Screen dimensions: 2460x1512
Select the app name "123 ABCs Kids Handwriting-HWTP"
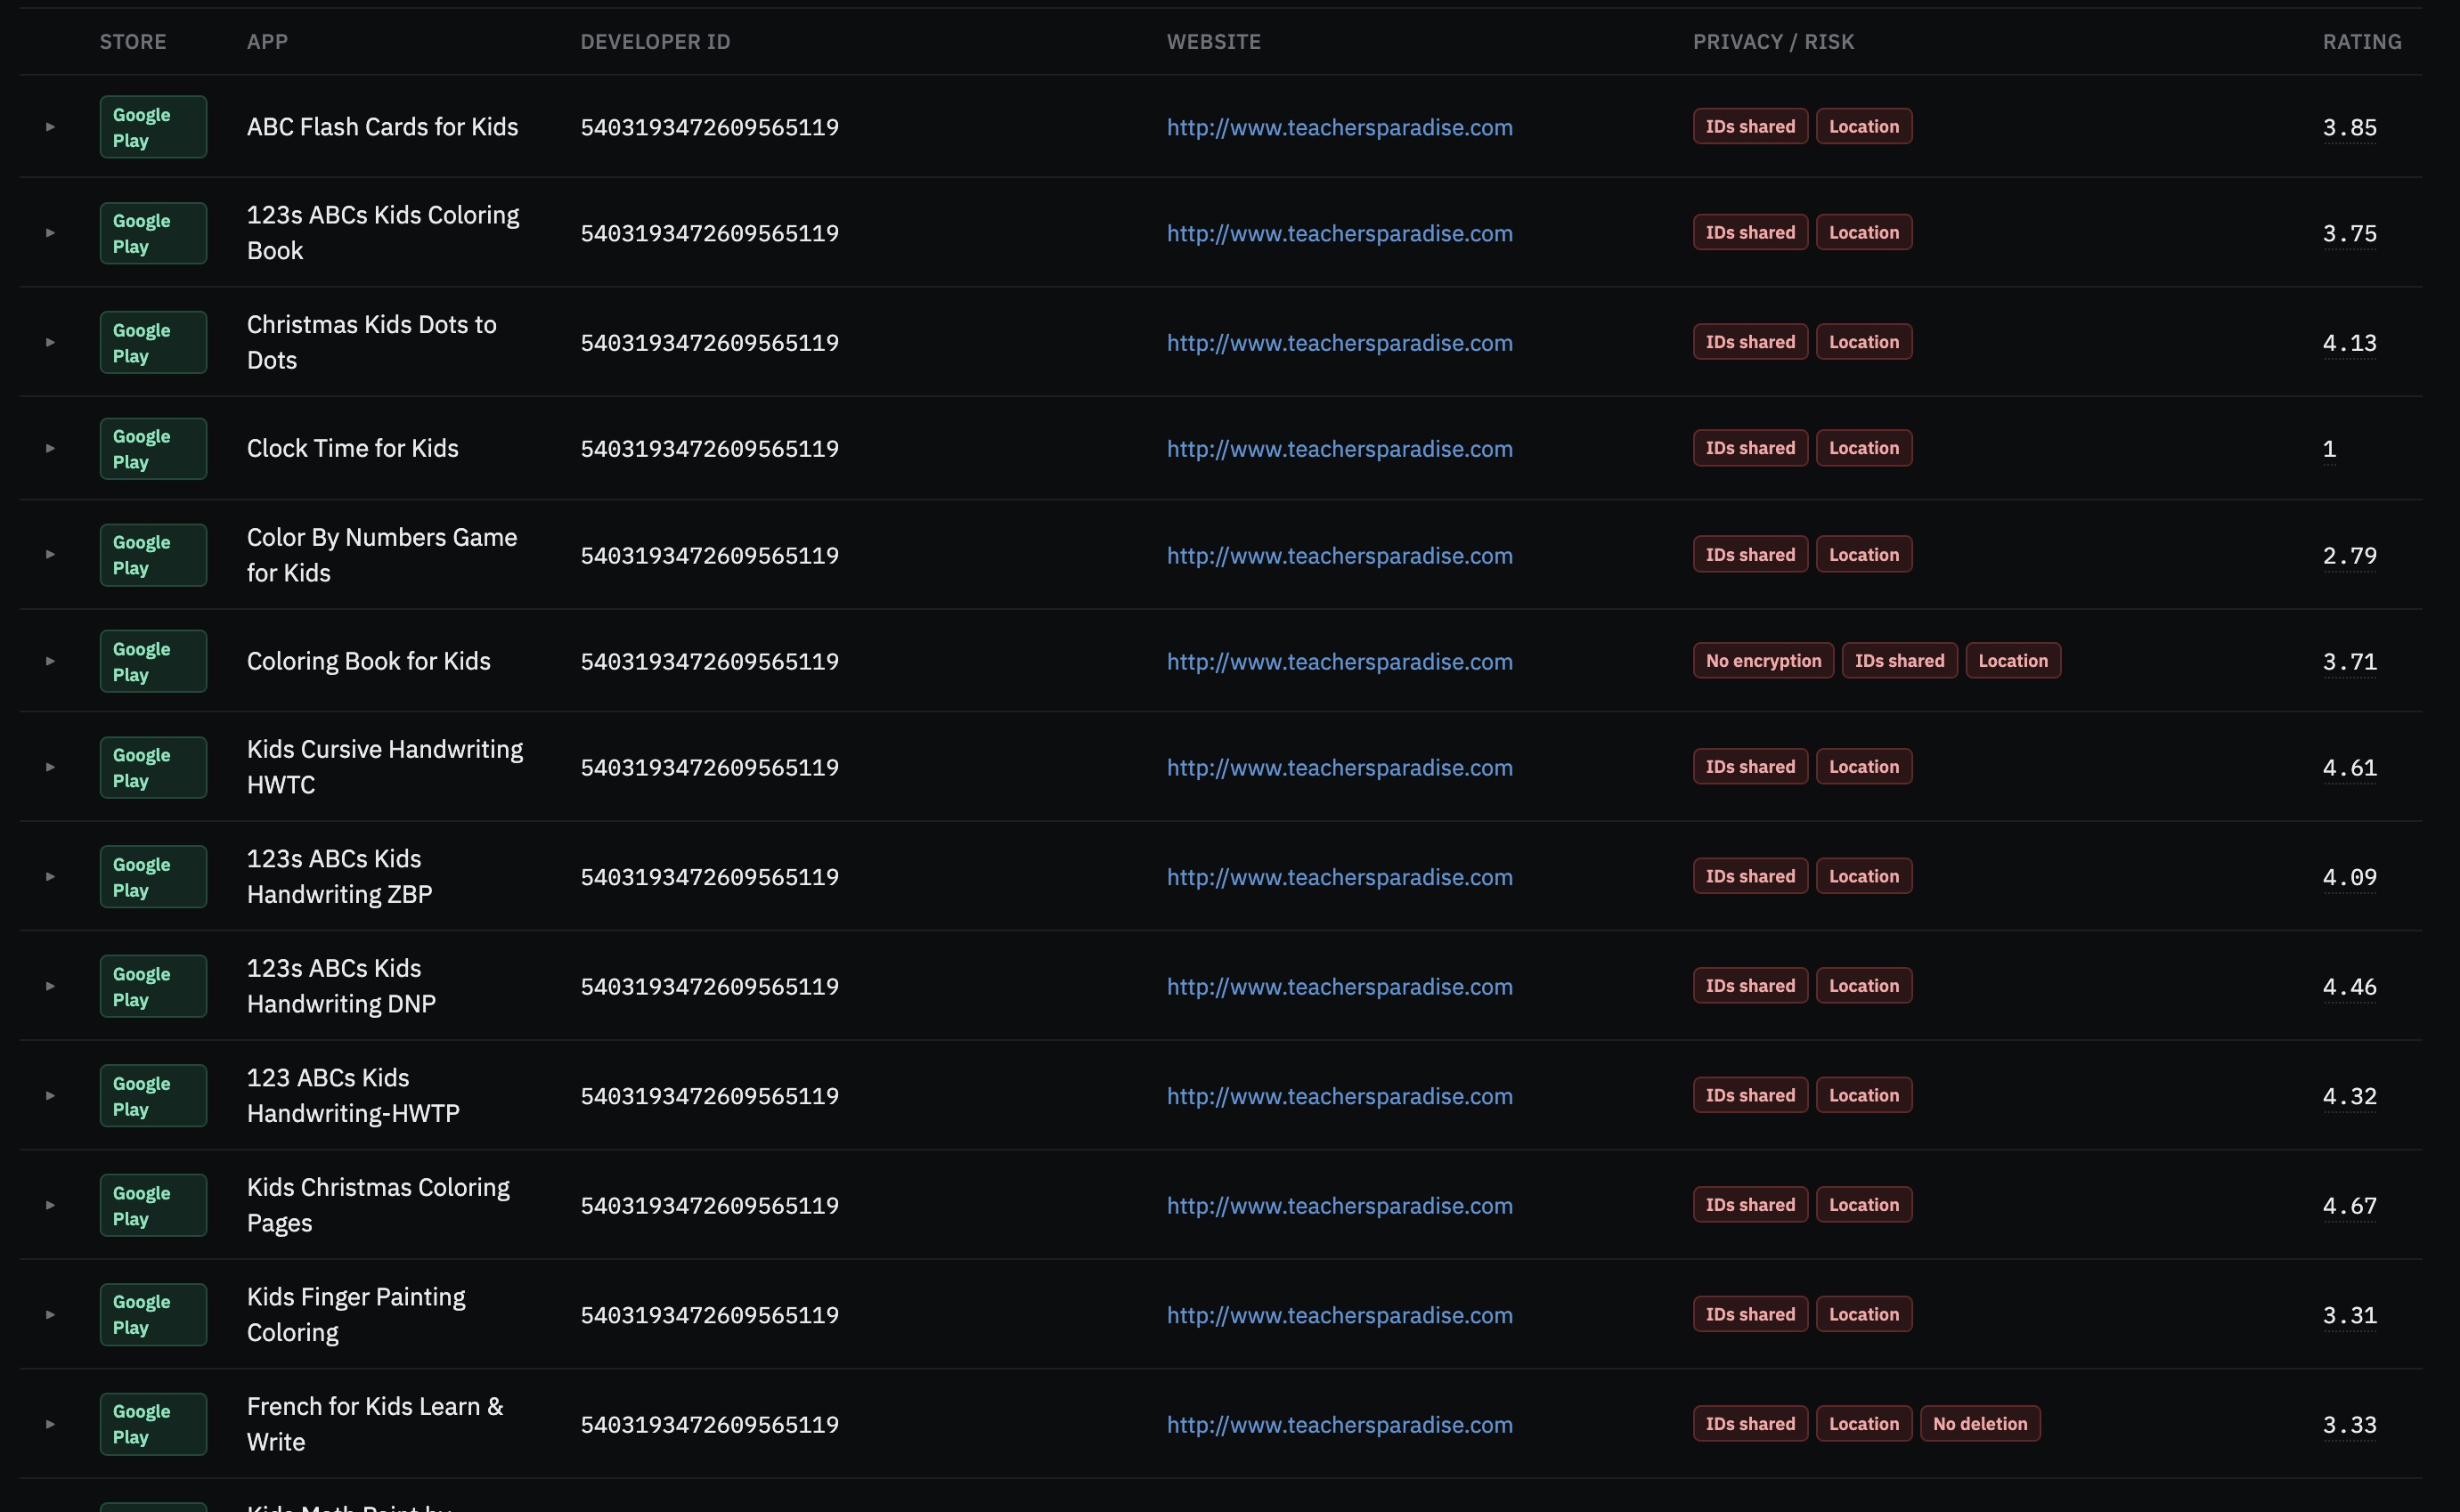pos(353,1096)
